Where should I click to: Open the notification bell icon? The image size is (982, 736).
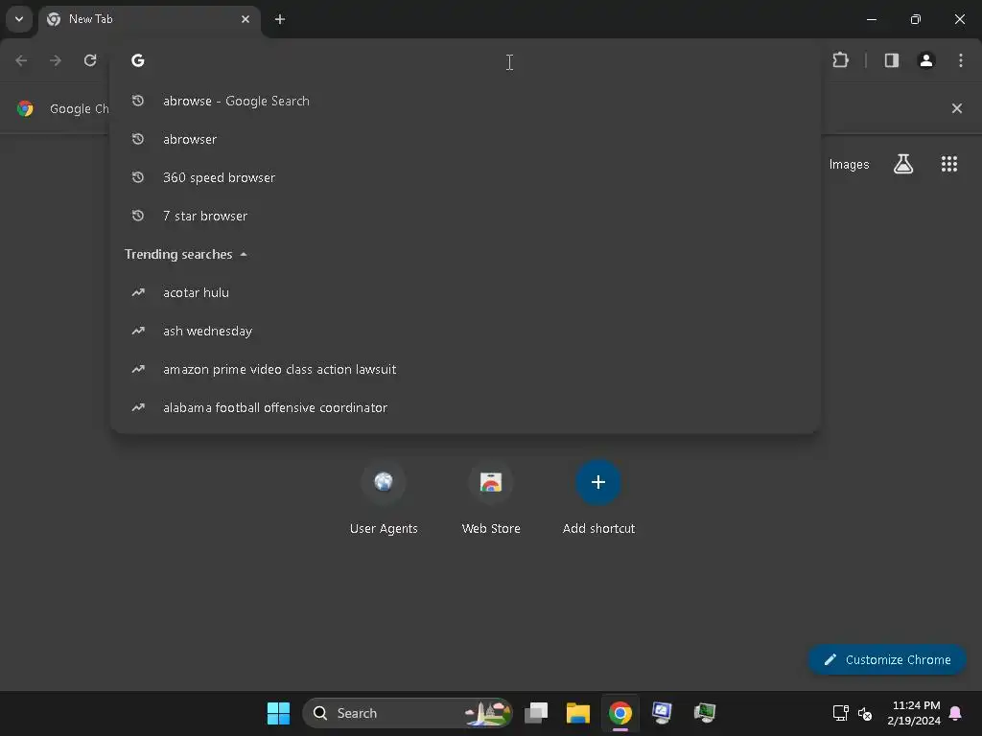[956, 713]
